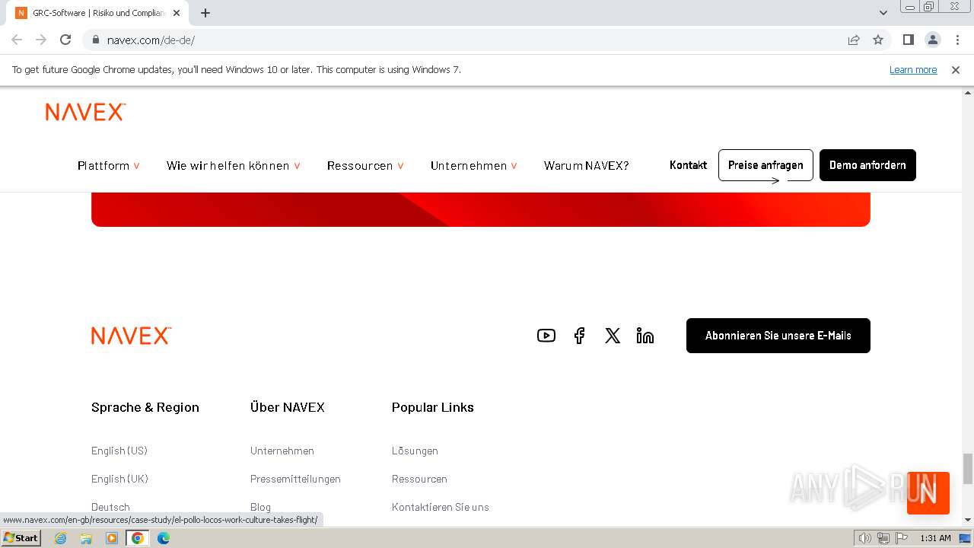
Task: Share this page icon in address bar
Action: point(854,40)
